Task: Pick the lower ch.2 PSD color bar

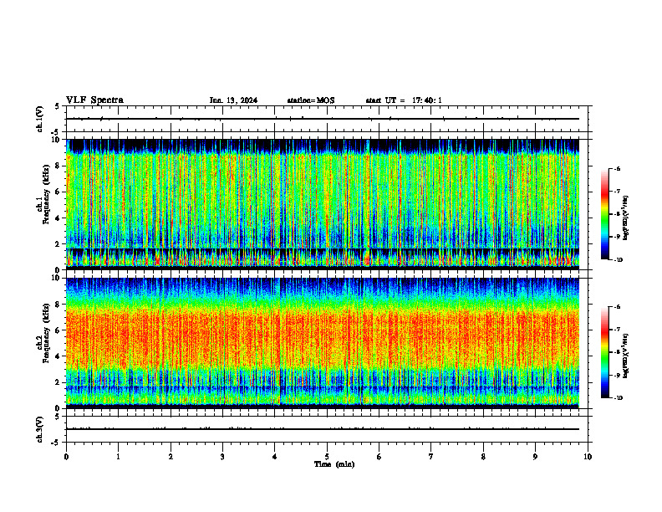Action: click(605, 352)
